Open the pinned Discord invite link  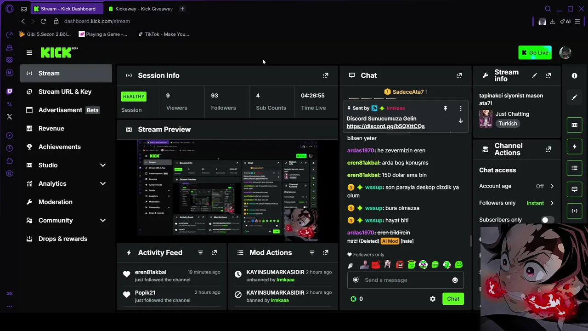(385, 126)
